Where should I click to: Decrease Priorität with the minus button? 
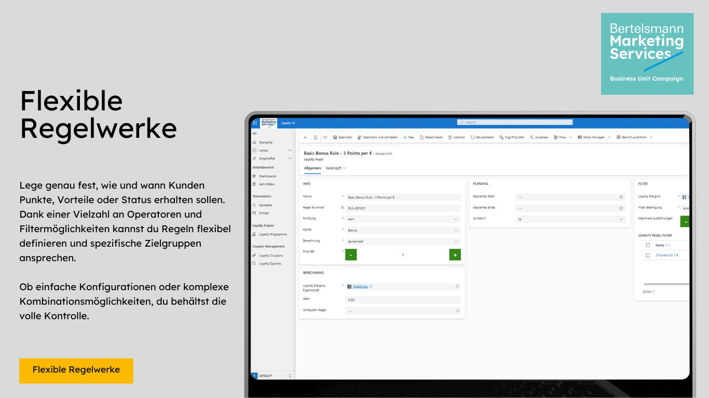pos(351,254)
